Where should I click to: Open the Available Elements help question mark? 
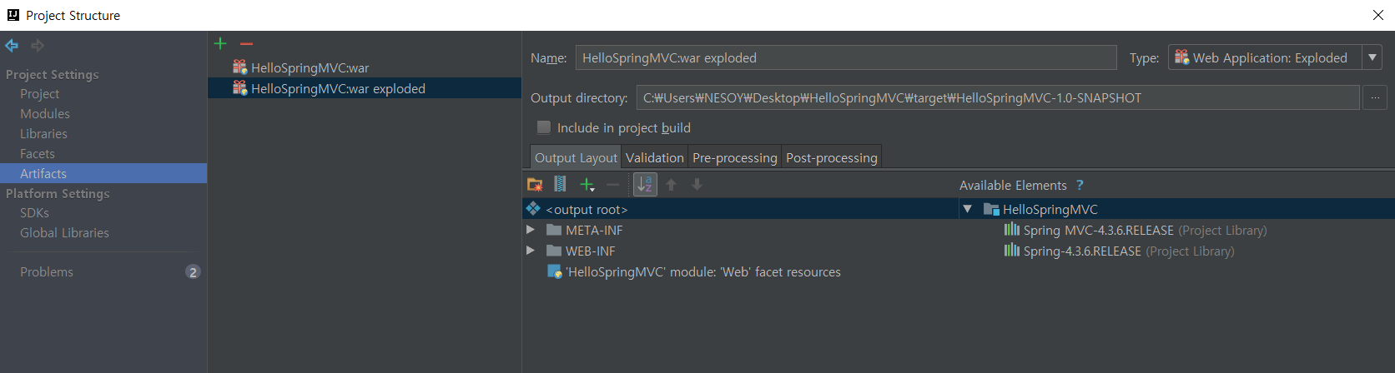pos(1080,186)
